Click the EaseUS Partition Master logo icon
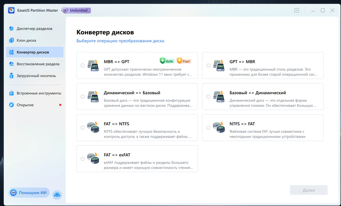The width and height of the screenshot is (341, 206). (11, 10)
